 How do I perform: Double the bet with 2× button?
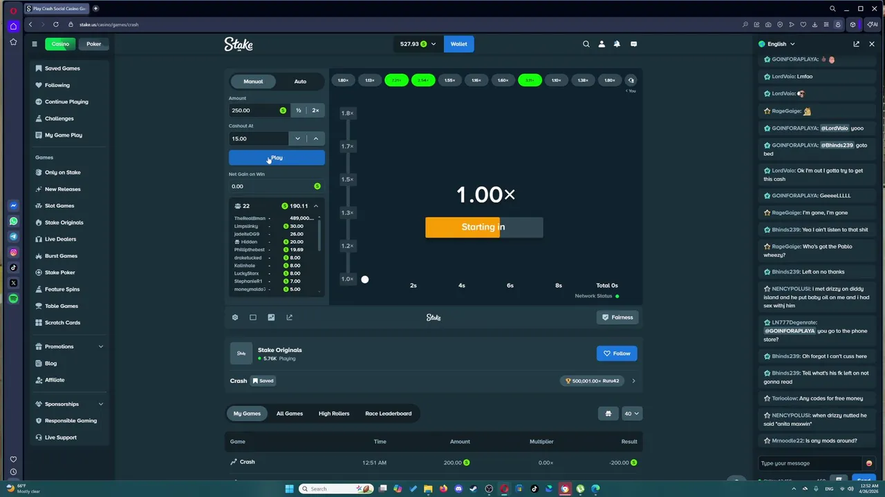click(x=315, y=110)
